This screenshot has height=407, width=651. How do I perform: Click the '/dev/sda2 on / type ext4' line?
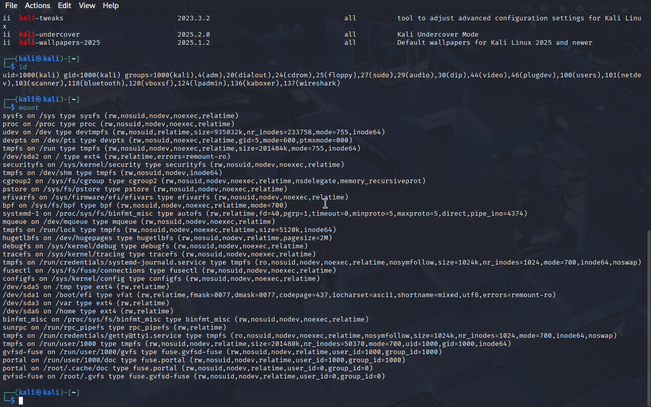click(x=116, y=156)
